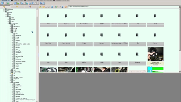Select the categories panel tab icon
This screenshot has height=102, width=181.
(x=30, y=7)
